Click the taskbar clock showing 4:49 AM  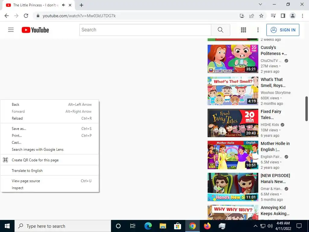[x=283, y=226]
